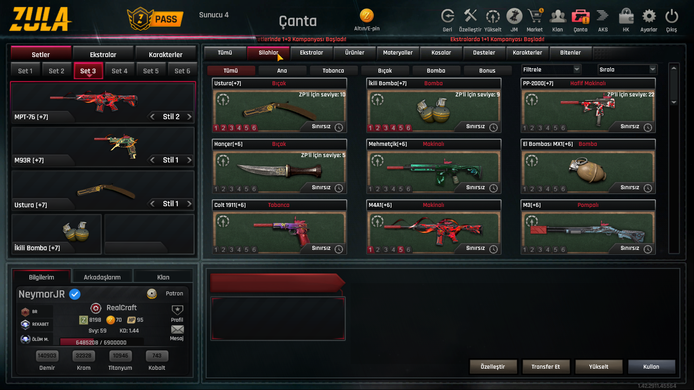Select the İkili Bomba [+7] set slot
Viewport: 694px width, 390px height.
[x=56, y=234]
